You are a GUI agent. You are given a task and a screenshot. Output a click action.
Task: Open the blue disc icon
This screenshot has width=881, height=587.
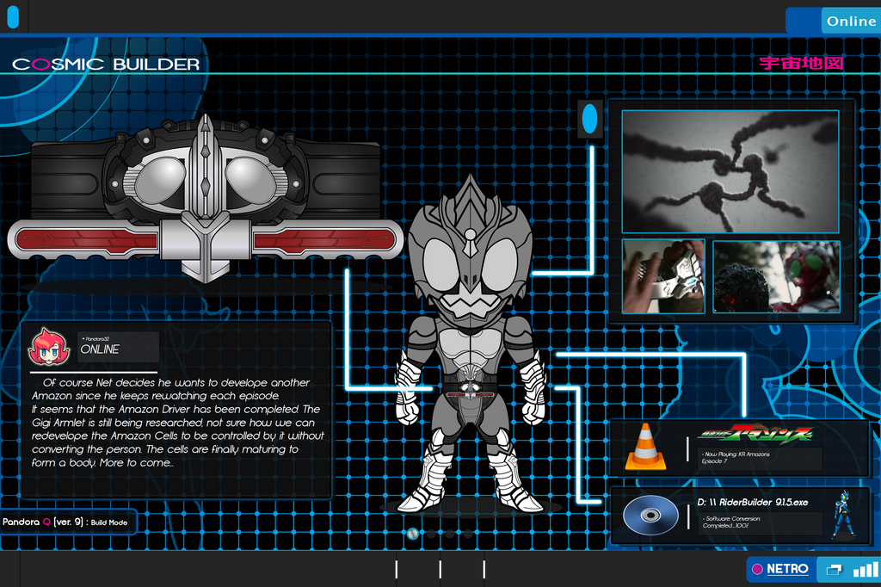click(x=650, y=515)
